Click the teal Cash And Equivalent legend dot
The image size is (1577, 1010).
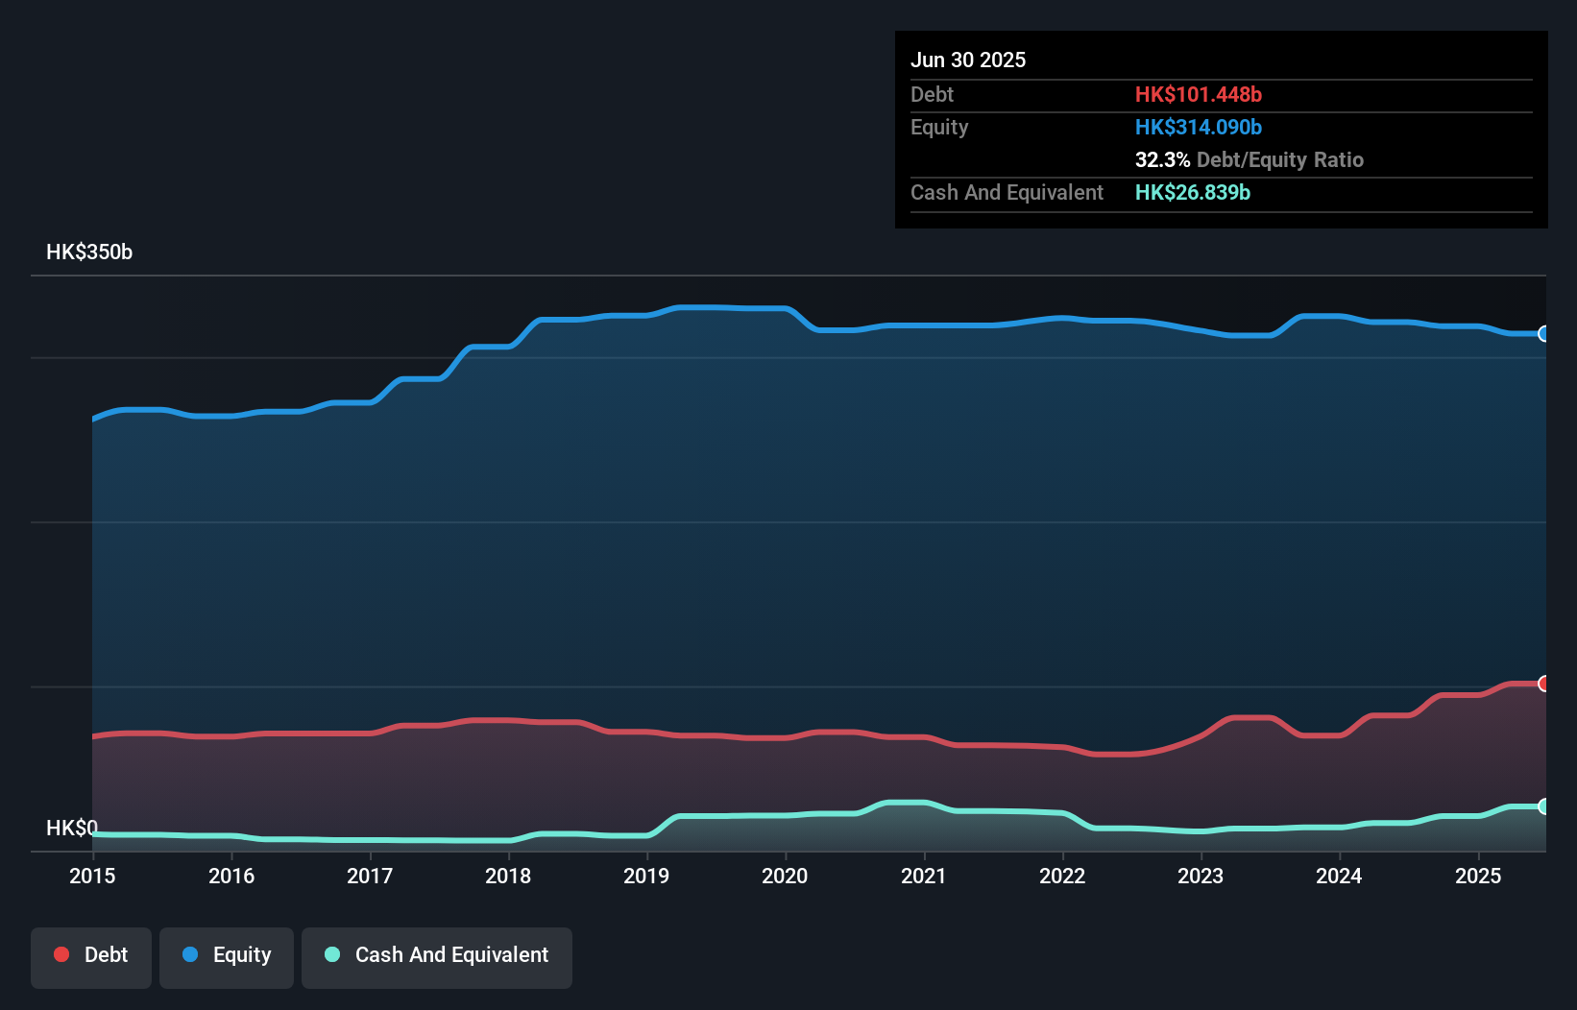pyautogui.click(x=332, y=954)
